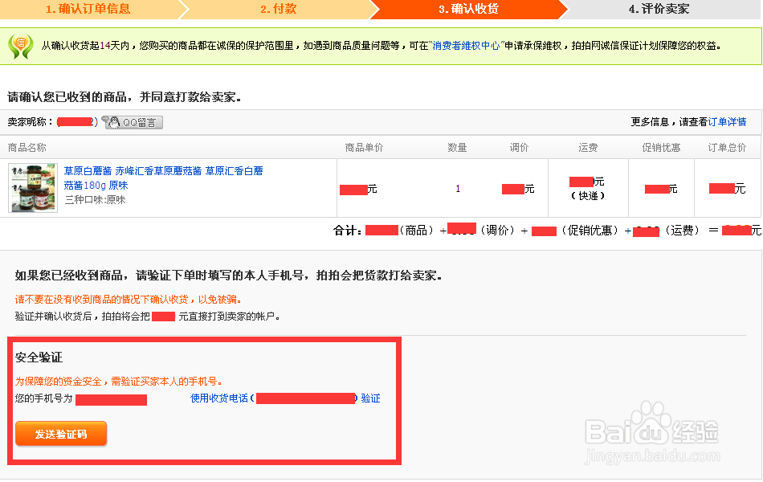763x482 pixels.
Task: Click the 促销优惠 promotion column header
Action: click(x=660, y=147)
